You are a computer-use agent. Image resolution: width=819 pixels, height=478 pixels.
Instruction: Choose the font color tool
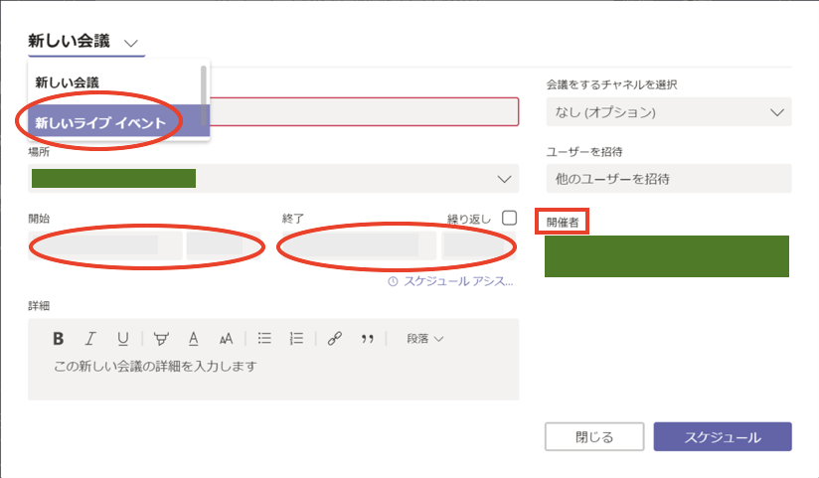194,338
